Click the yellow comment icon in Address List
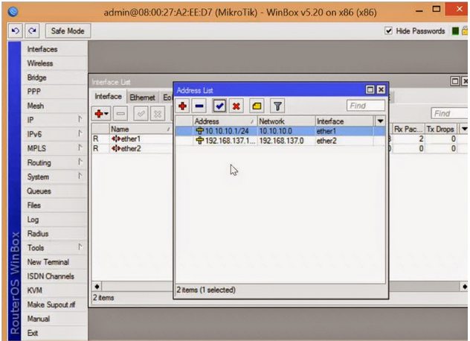The height and width of the screenshot is (341, 470). (257, 106)
